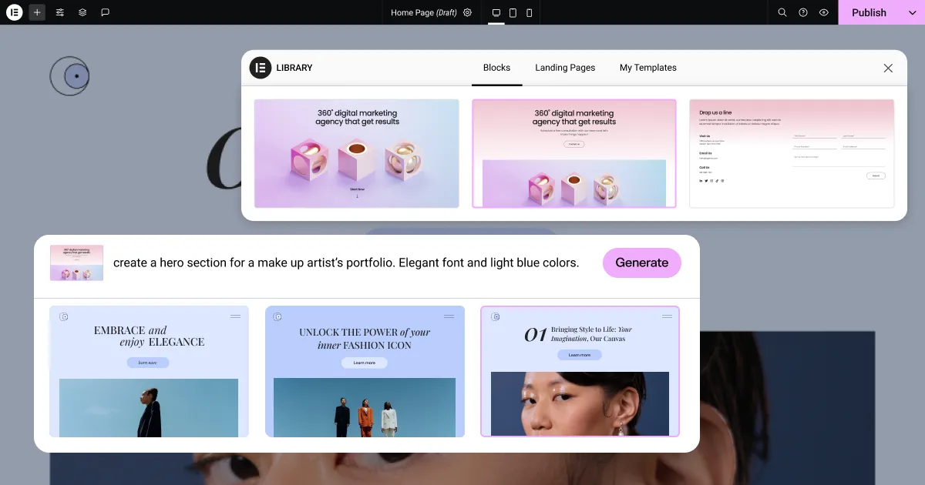925x485 pixels.
Task: Open the Structure navigator panel
Action: tap(82, 12)
